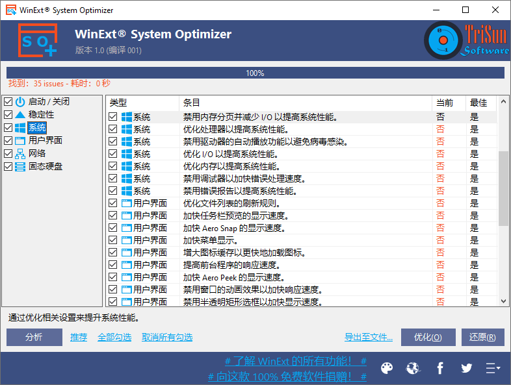This screenshot has width=511, height=385.
Task: Click window icon in 加快菜单显示 row
Action: (x=127, y=240)
